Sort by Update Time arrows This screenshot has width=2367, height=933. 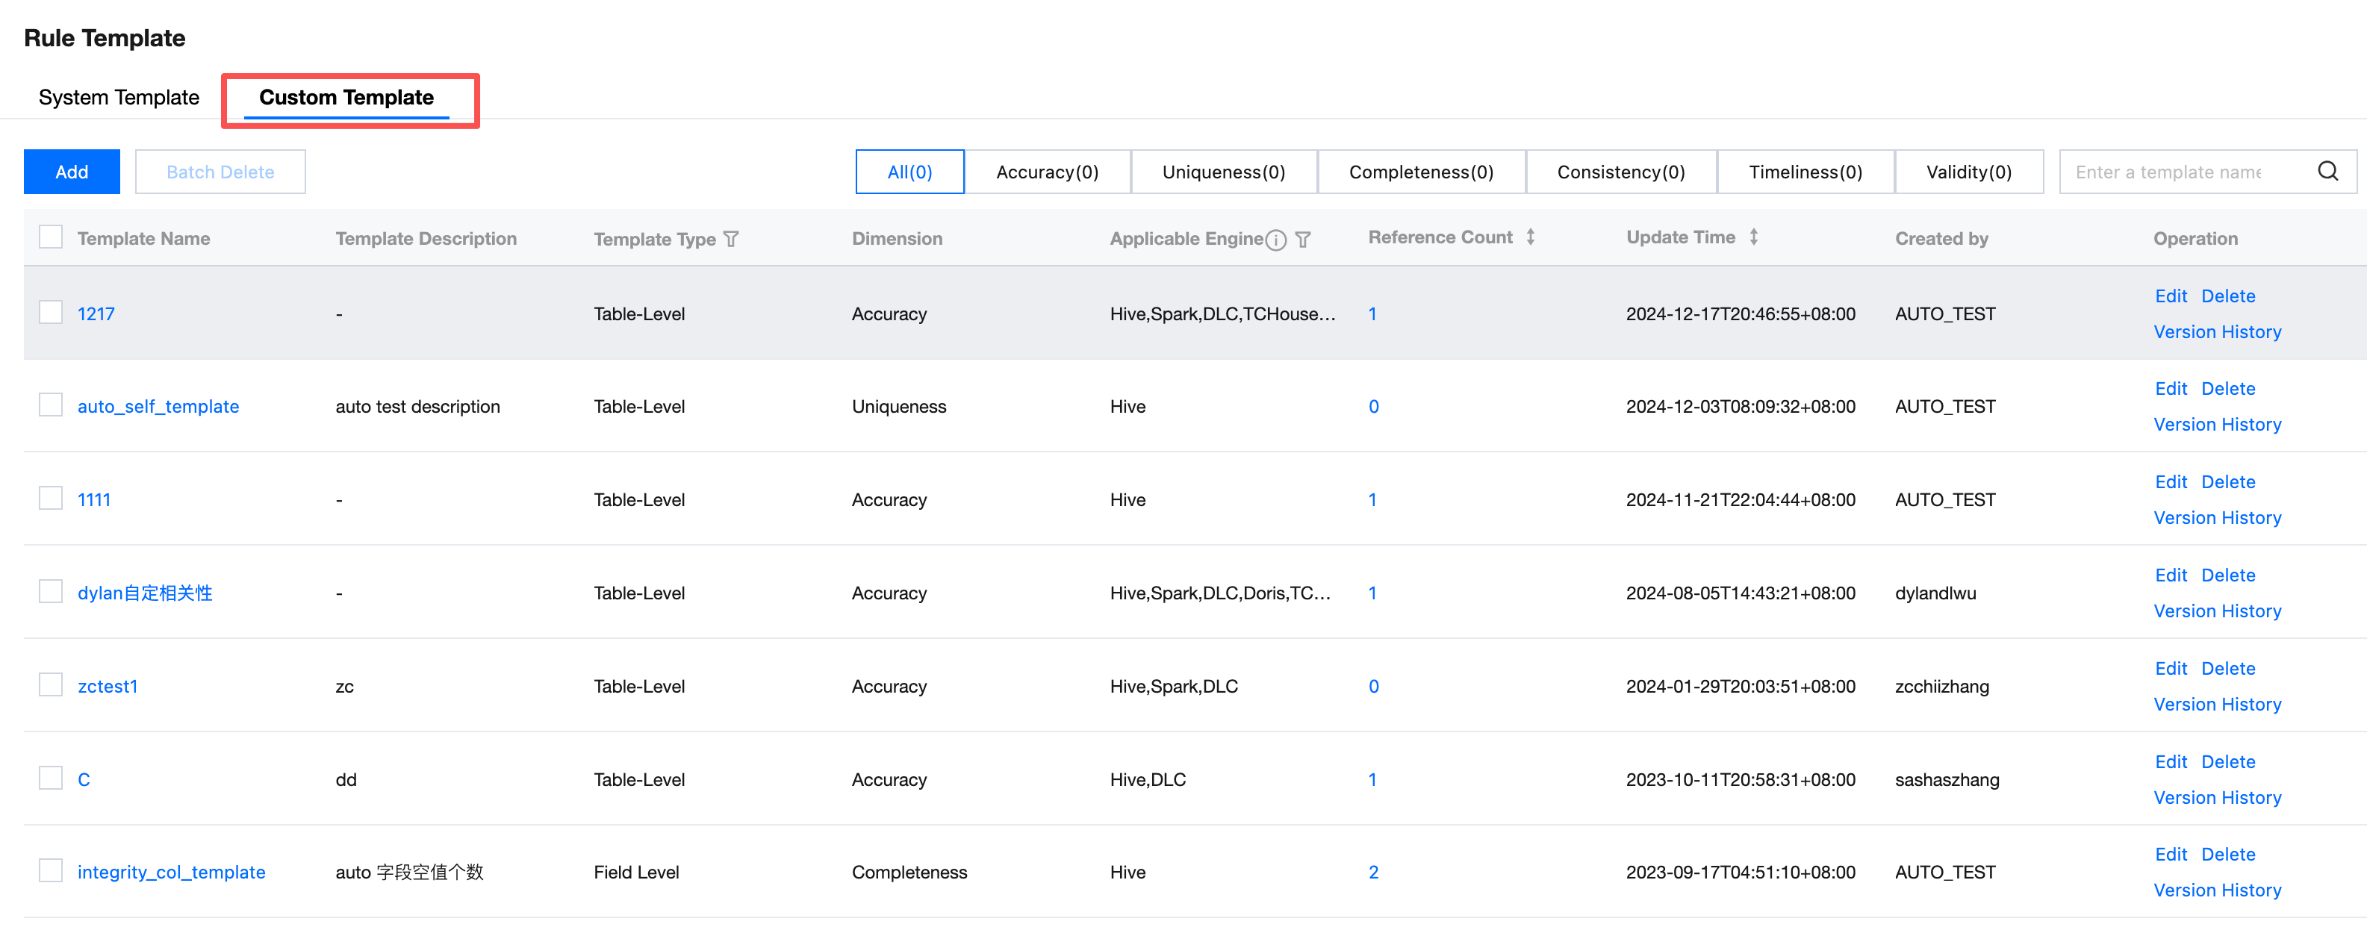point(1753,237)
